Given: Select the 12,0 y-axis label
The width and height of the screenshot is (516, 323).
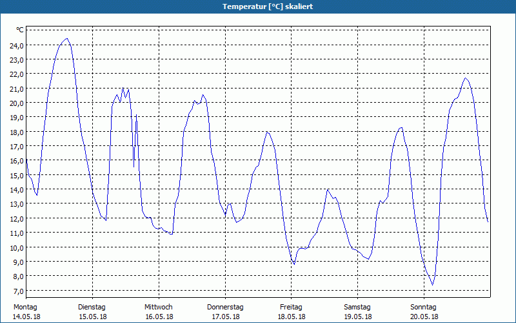Looking at the screenshot, I should [17, 219].
